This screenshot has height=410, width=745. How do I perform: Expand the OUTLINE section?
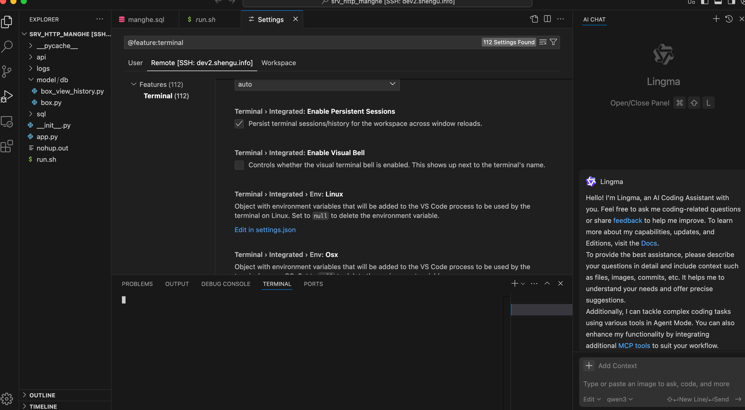(x=24, y=395)
